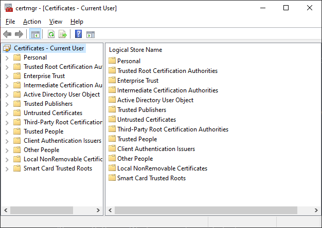Select Client Authentication Issuers in right list

click(x=156, y=149)
